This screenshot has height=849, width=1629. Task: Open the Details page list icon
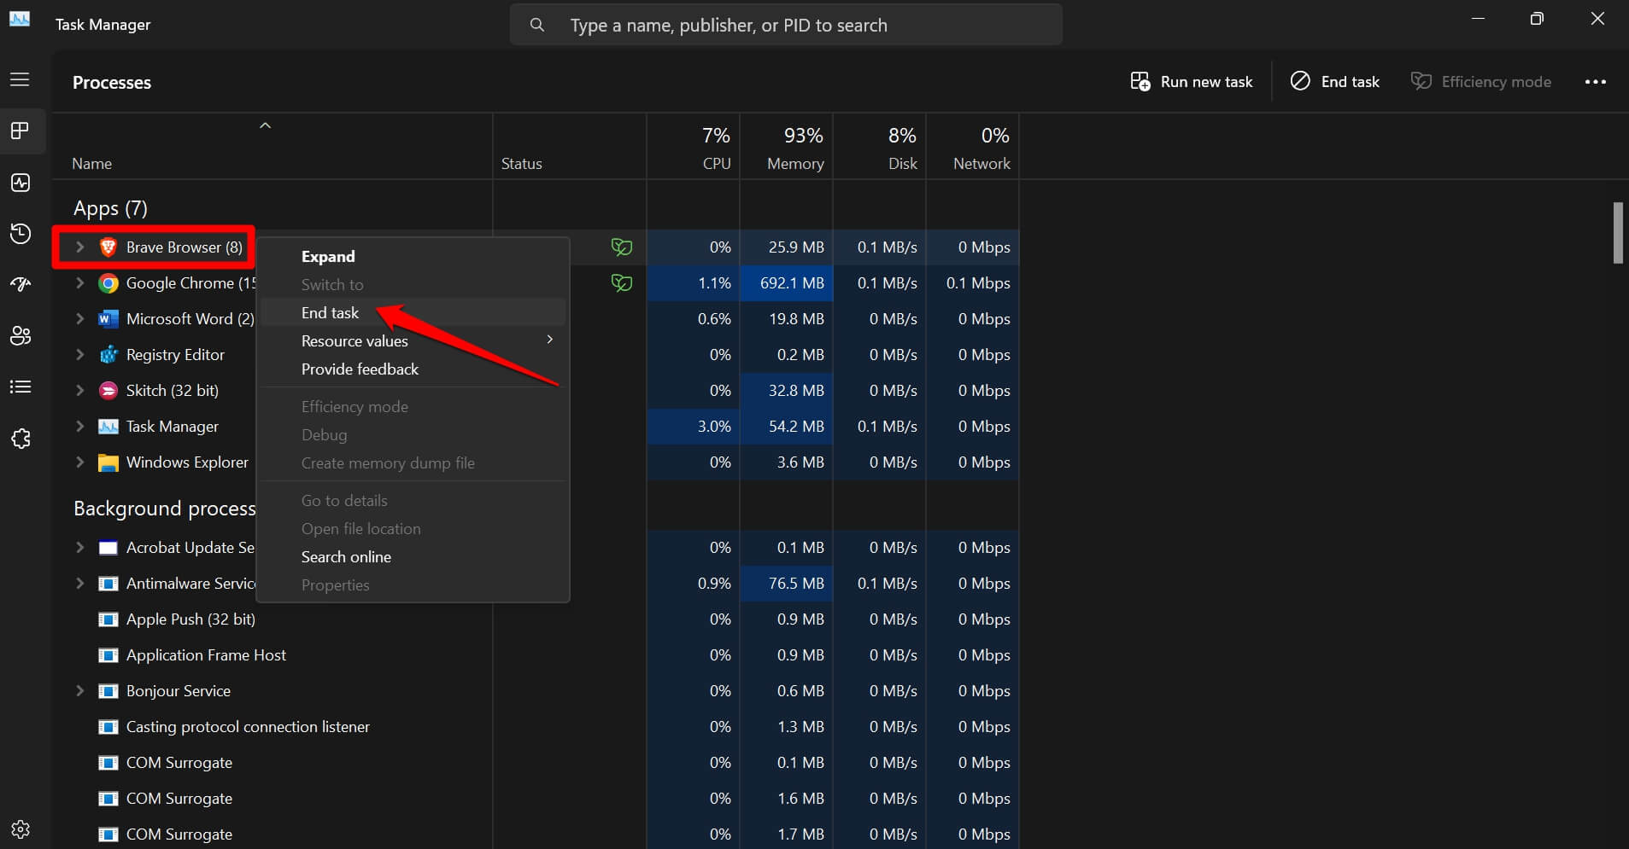(x=21, y=387)
